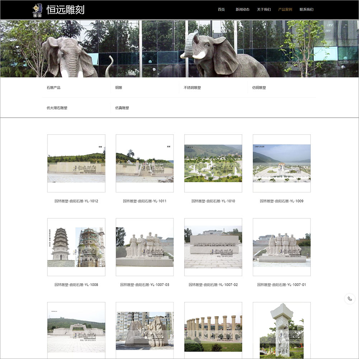Image resolution: width=359 pixels, height=359 pixels.
Task: Select the 石雕产品 category
Action: 53,88
